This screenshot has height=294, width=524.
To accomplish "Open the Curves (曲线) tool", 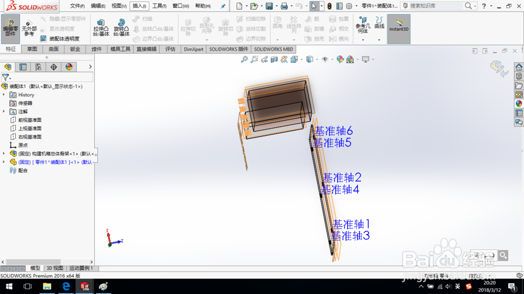I will coord(379,22).
